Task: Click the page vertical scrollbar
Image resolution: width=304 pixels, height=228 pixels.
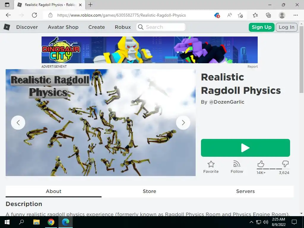Action: point(301,60)
